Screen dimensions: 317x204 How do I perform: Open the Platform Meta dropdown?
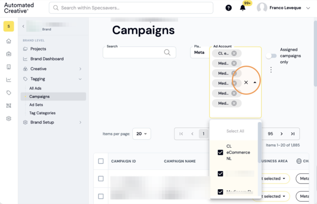200,52
